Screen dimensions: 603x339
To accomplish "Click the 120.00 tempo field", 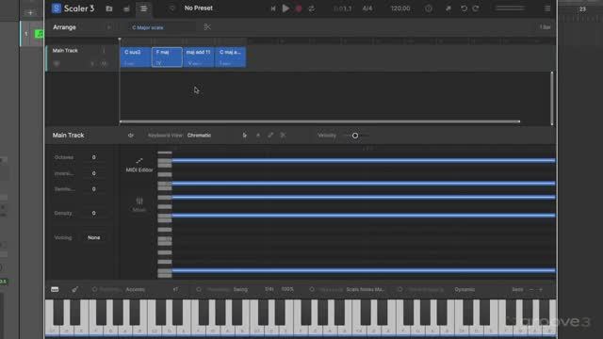I will click(x=400, y=8).
